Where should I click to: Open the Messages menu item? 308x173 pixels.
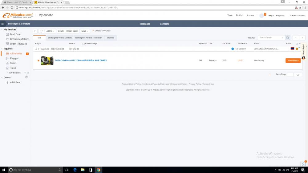(x=145, y=24)
